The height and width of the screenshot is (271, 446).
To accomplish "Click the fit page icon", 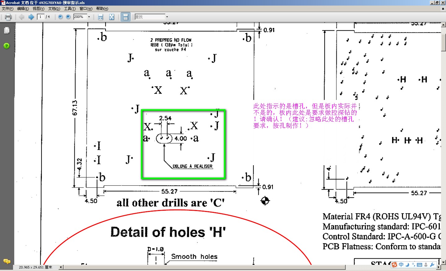I will [111, 17].
